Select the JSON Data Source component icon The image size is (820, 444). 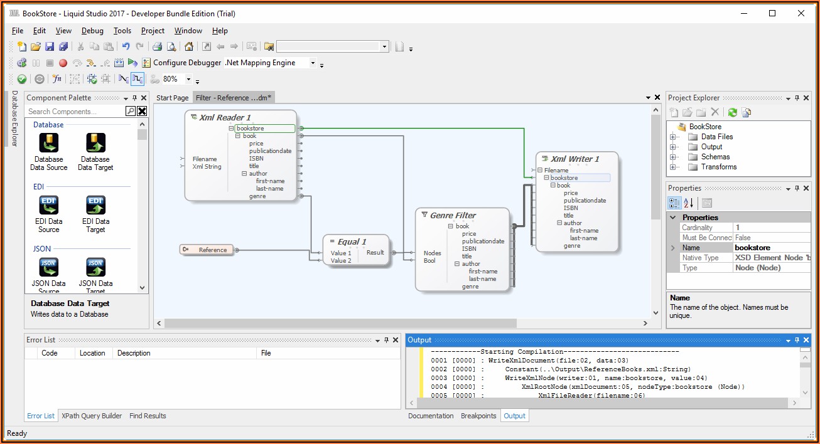(x=48, y=268)
